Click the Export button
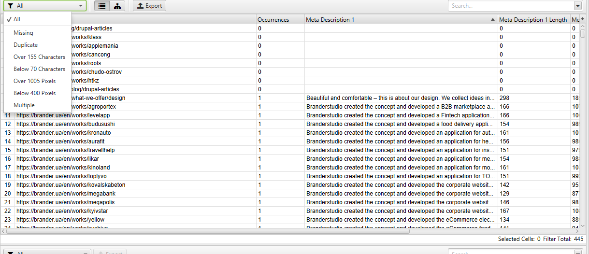 point(149,6)
